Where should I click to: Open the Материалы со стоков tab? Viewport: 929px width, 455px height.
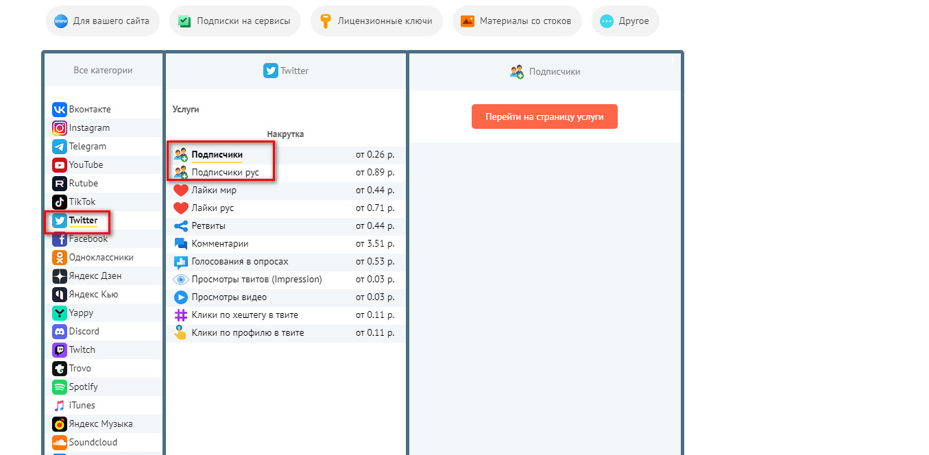(x=517, y=21)
